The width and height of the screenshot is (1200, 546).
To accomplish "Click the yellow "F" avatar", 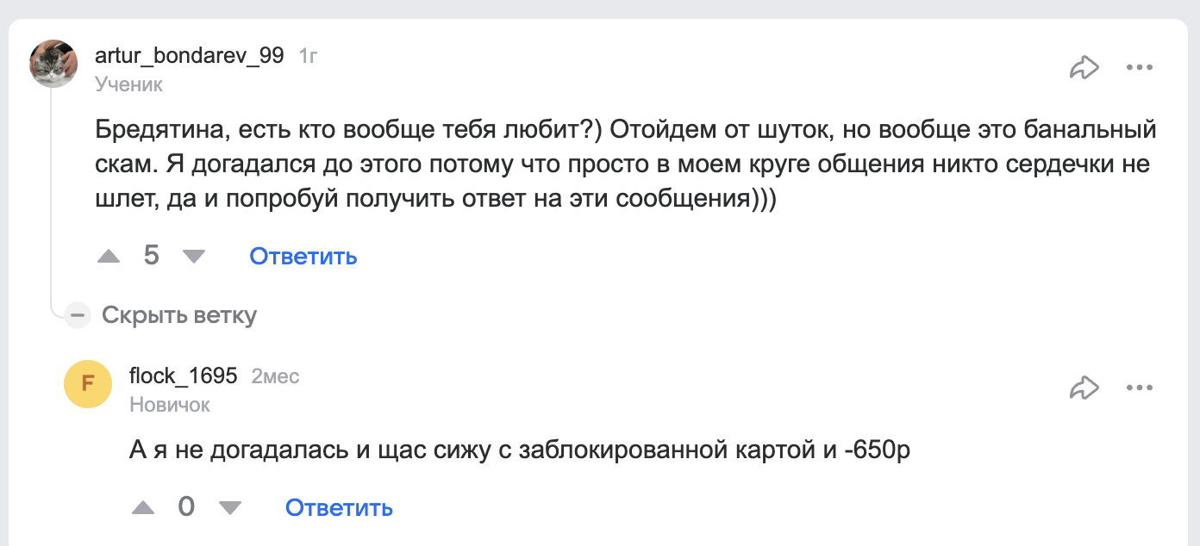I will [x=88, y=384].
